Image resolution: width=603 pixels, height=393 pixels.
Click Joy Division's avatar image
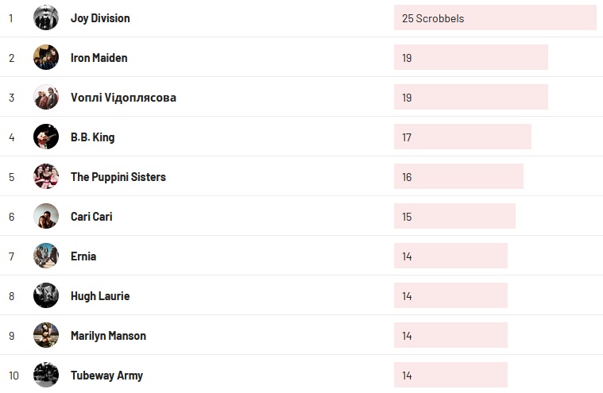[46, 17]
